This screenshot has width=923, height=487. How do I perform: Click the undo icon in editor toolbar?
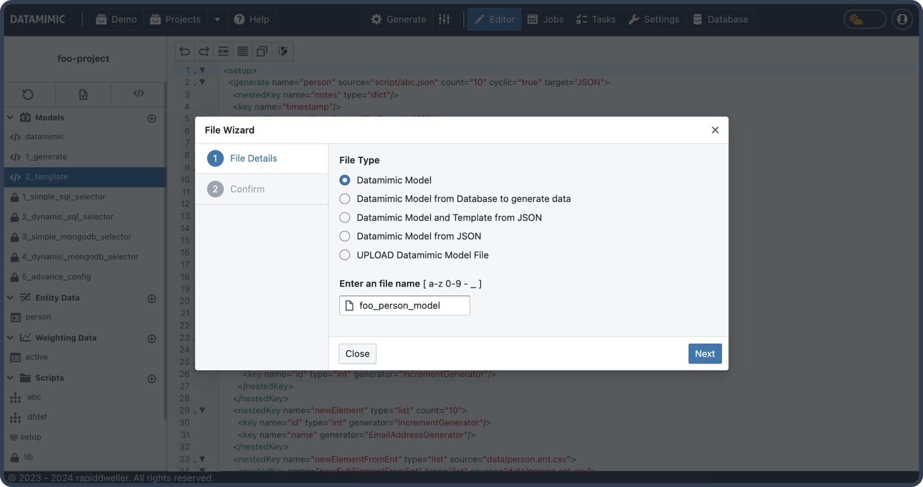tap(185, 51)
